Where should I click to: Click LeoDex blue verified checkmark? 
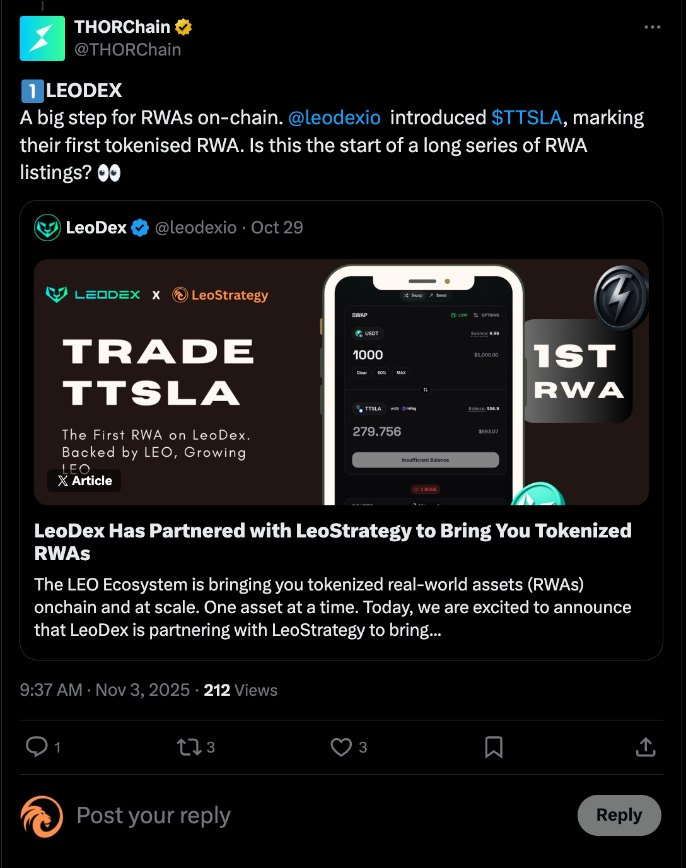click(x=140, y=228)
